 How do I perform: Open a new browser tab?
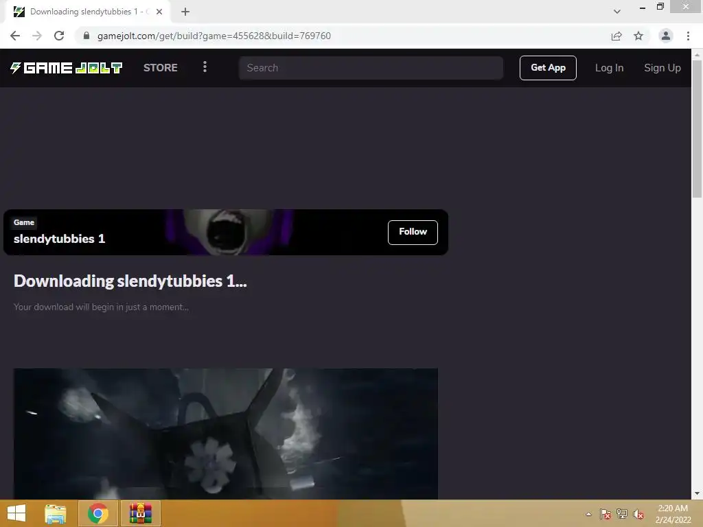[x=185, y=12]
